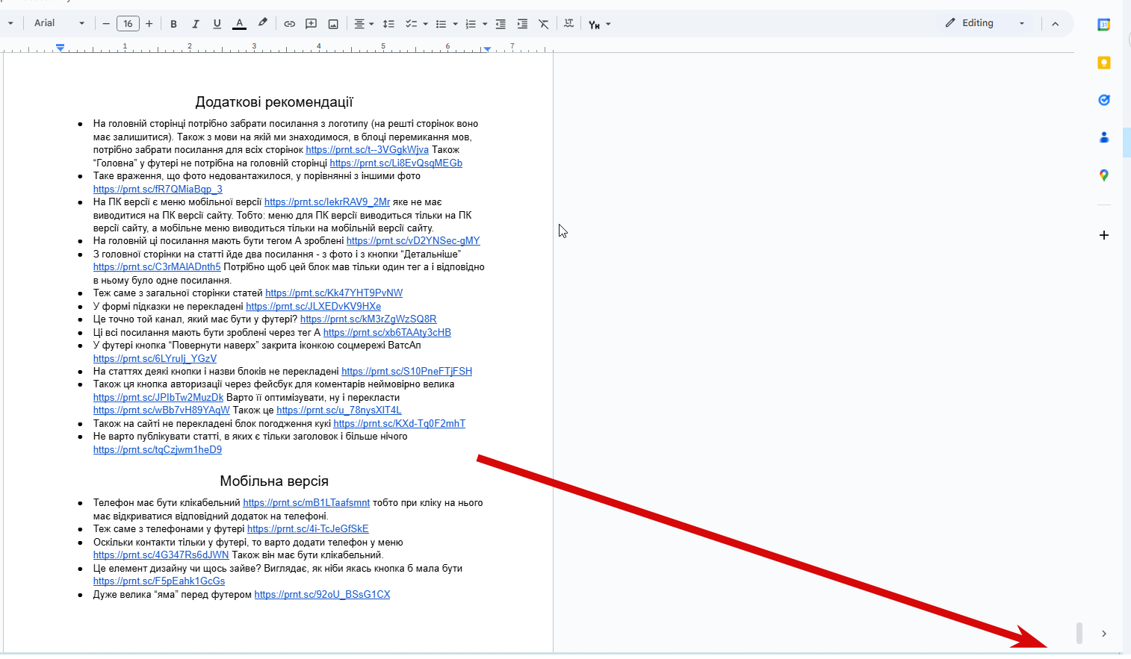The image size is (1131, 659).
Task: Open link prnt.sc/JPIbTw2MuzDk
Action: [158, 398]
